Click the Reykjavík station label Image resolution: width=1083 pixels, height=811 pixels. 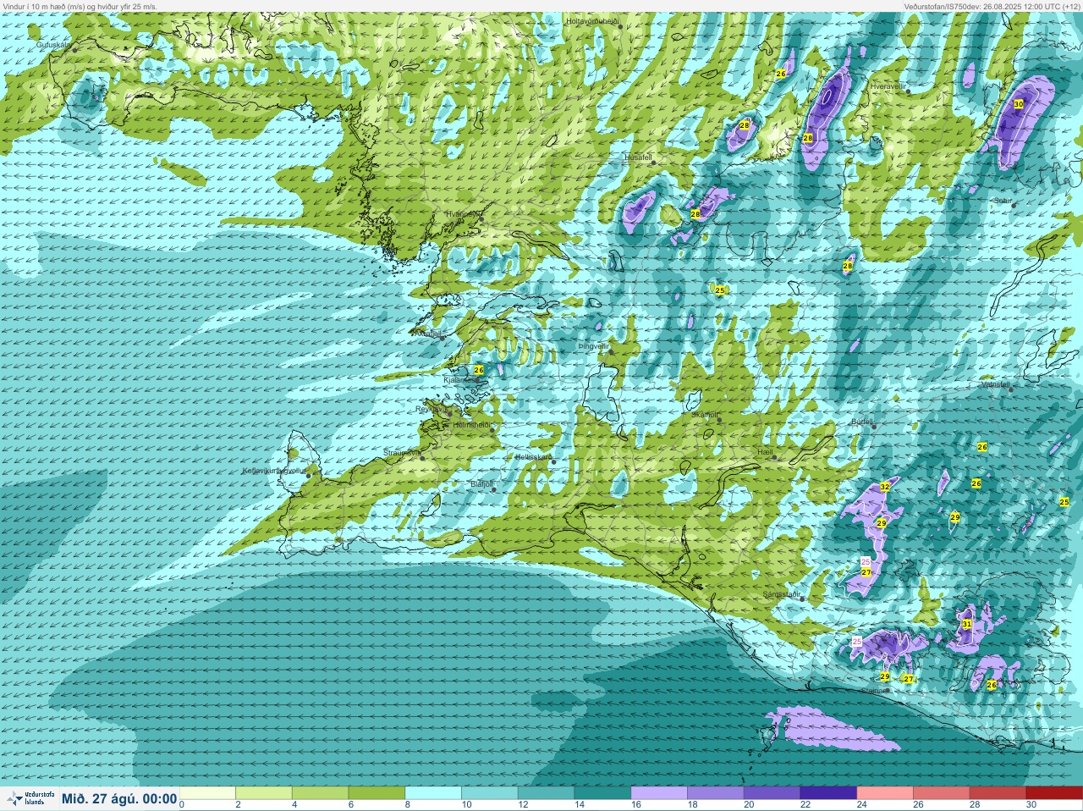[431, 409]
